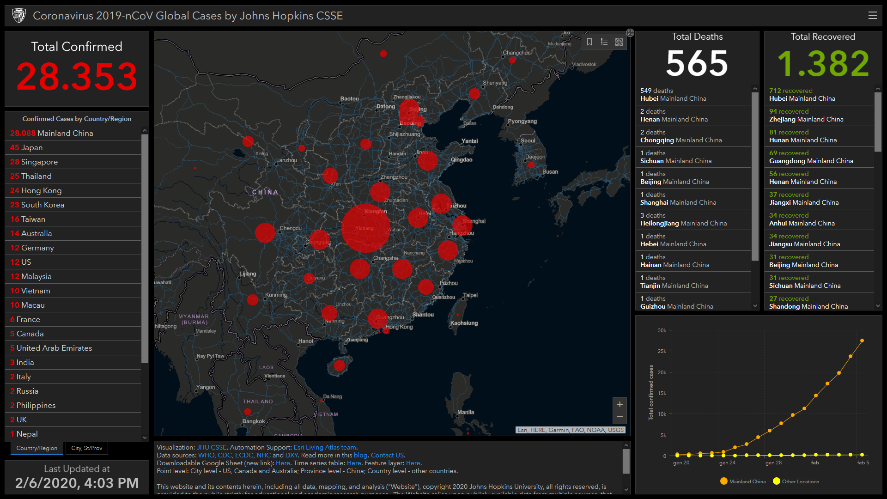This screenshot has height=499, width=887.
Task: Switch to City, St/Prov tab
Action: [87, 448]
